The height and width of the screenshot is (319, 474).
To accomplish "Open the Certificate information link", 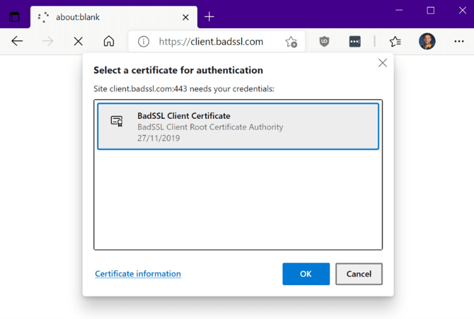I will click(x=138, y=274).
